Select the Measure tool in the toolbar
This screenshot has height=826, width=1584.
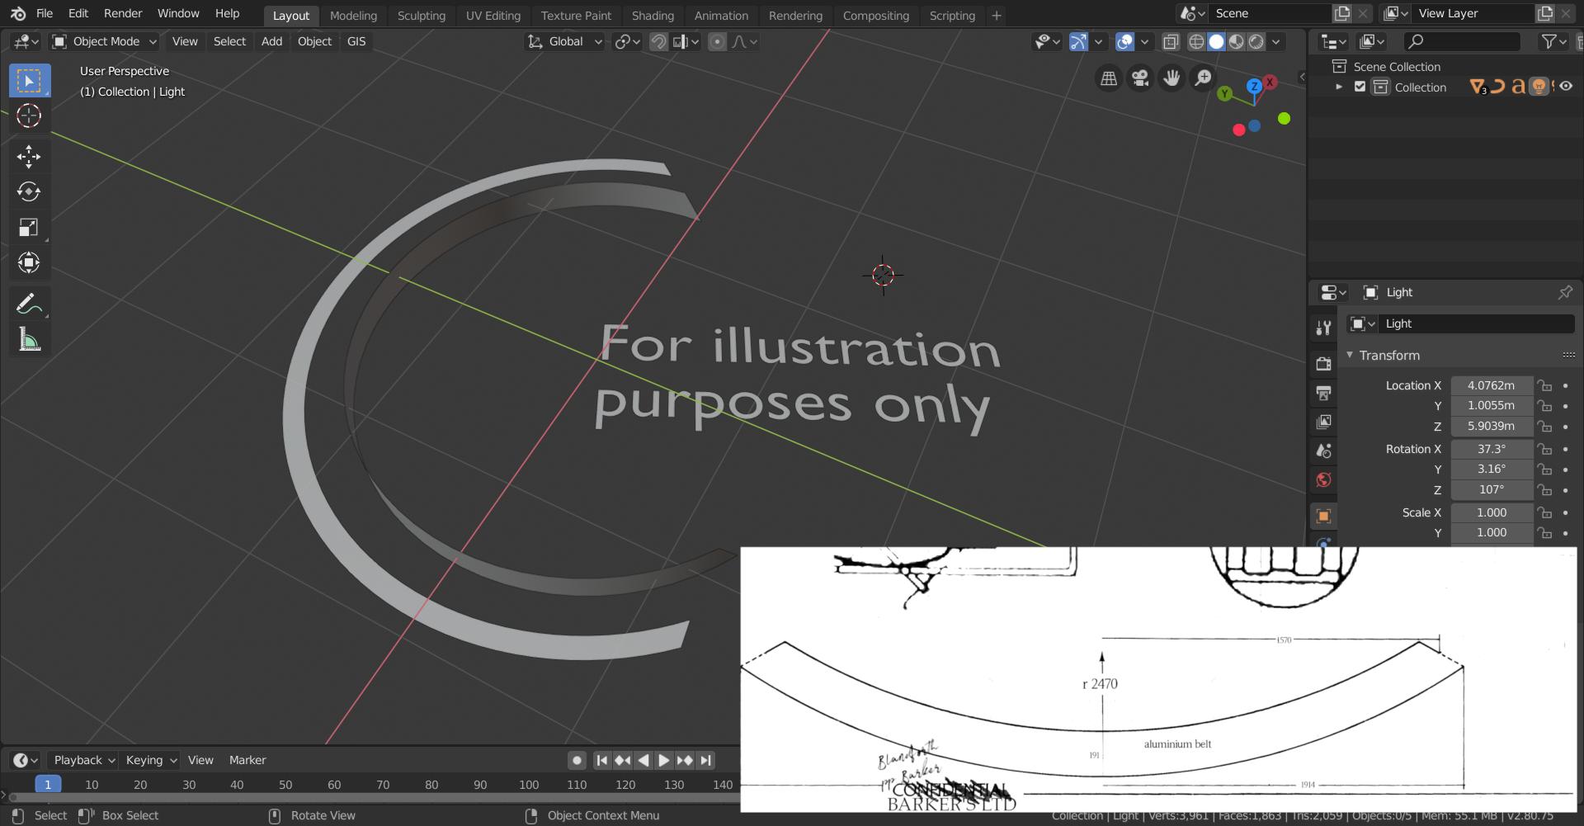pos(29,338)
